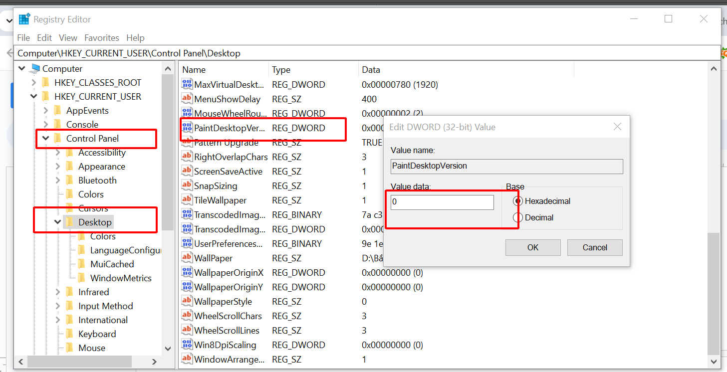Collapse the Computer root node
The image size is (727, 372).
pos(21,69)
